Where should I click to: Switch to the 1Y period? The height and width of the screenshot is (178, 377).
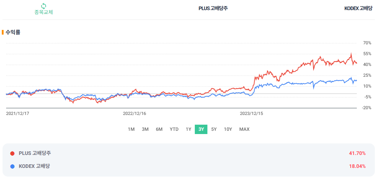click(189, 129)
